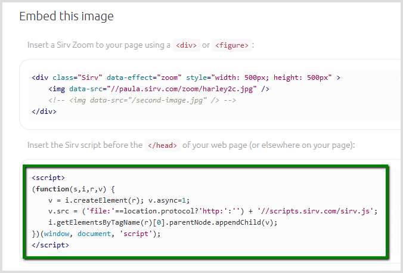The width and height of the screenshot is (403, 273).
Task: Click the 'Insert the Sirv script before the' text
Action: point(85,145)
